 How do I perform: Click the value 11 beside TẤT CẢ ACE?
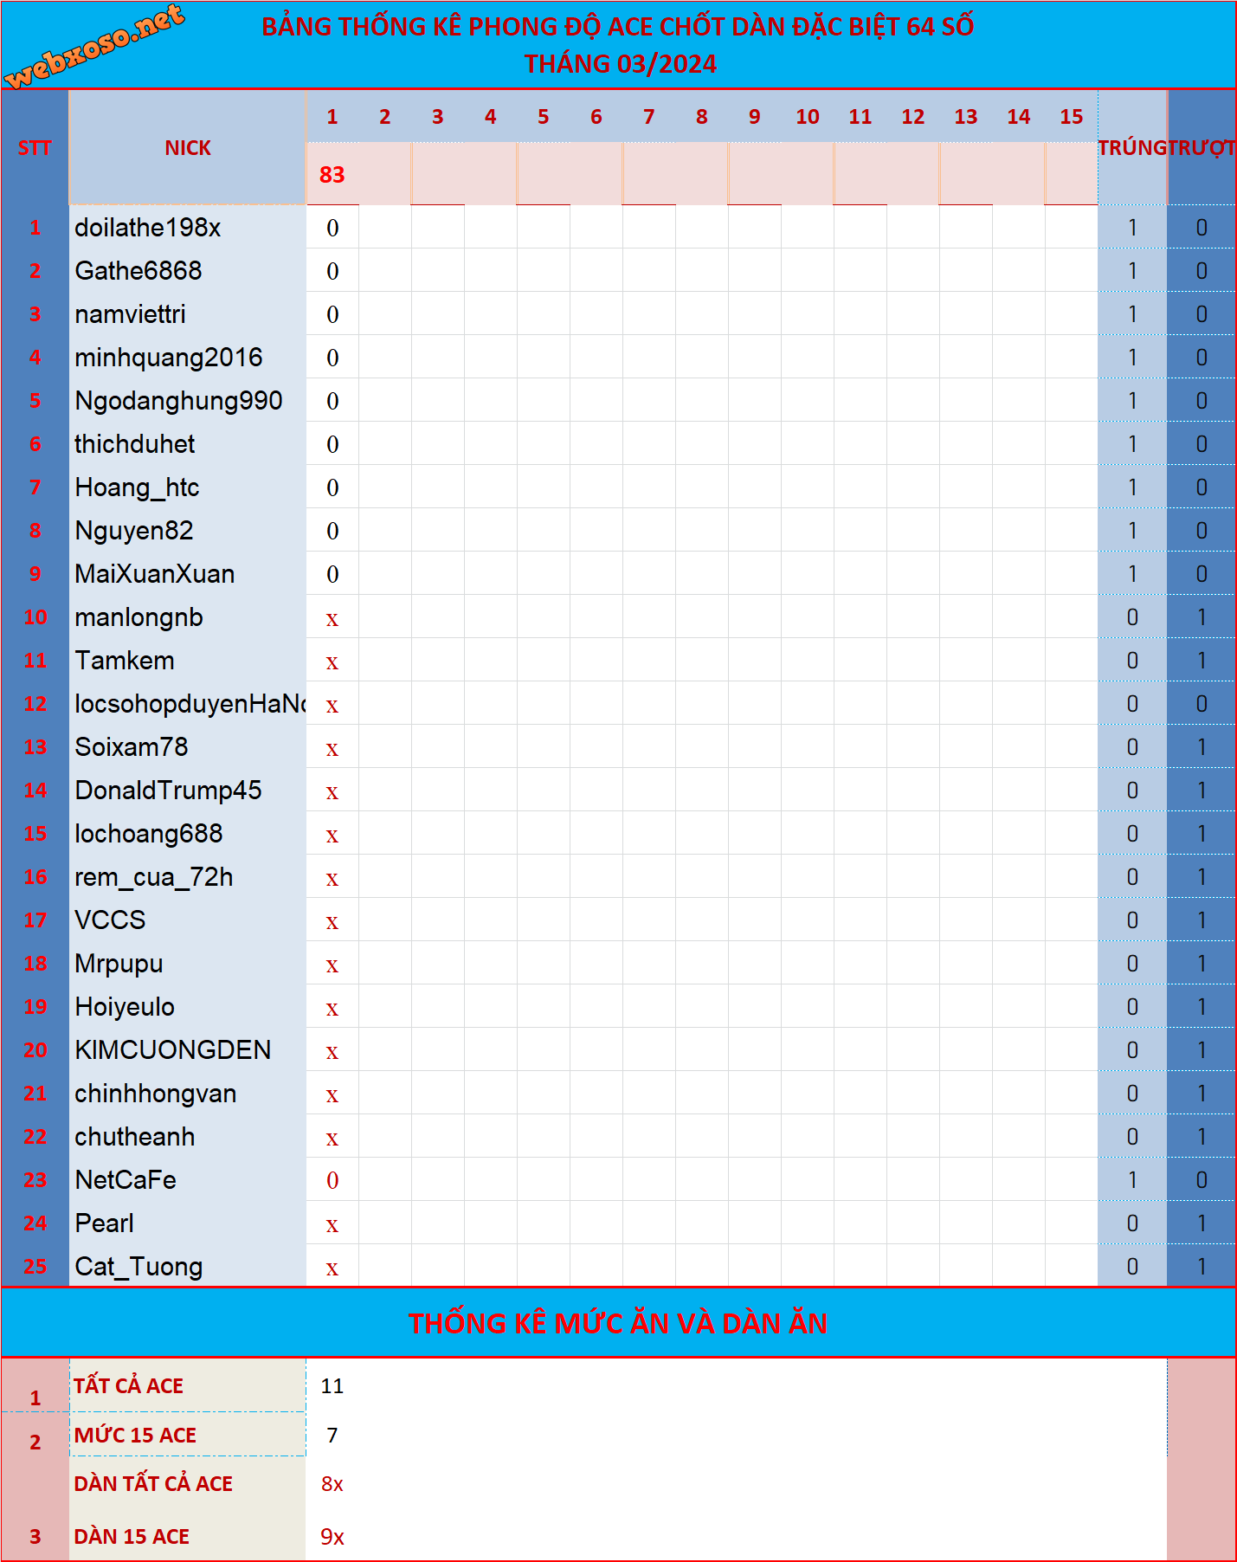[332, 1386]
